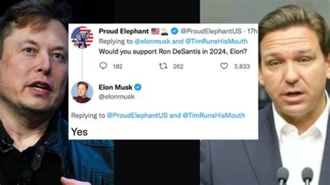
Task: Click the @elonmusk handle under Elon Musk
Action: coord(114,96)
